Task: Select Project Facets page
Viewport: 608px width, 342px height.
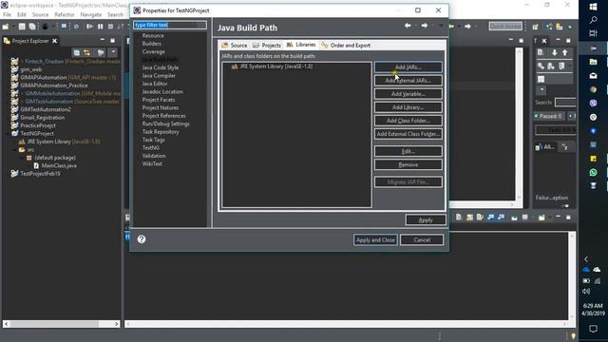Action: 159,100
